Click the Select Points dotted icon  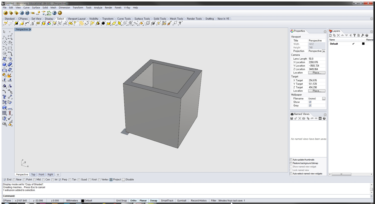(65, 23)
